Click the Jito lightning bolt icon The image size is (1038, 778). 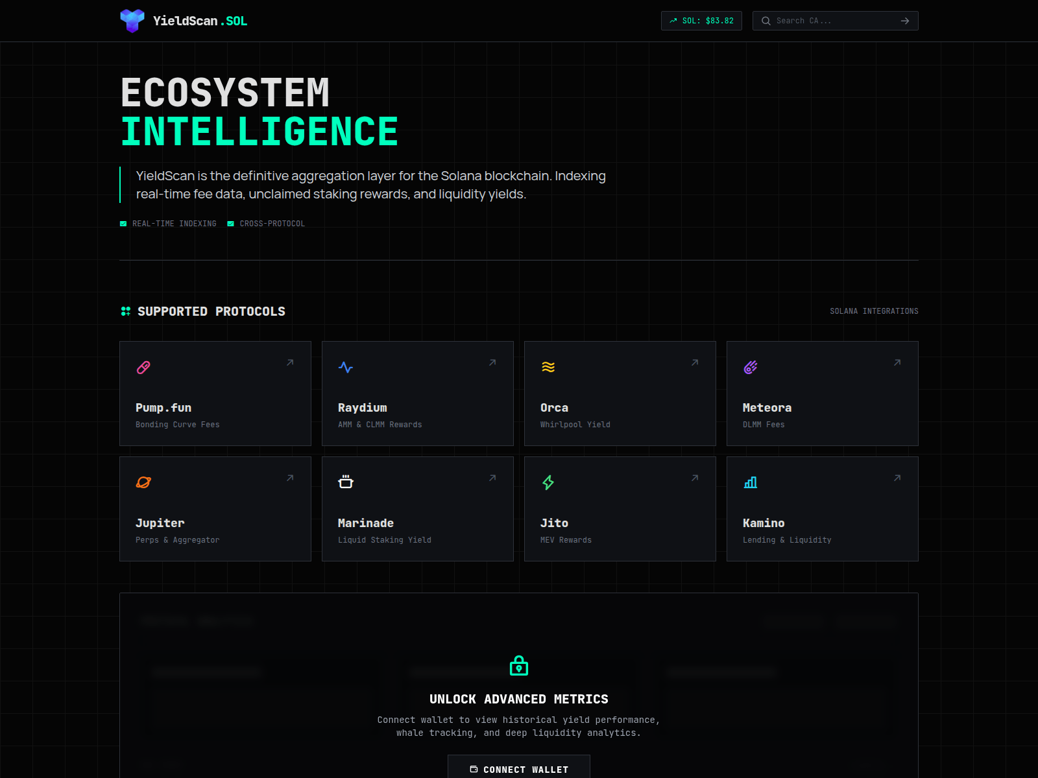(548, 482)
